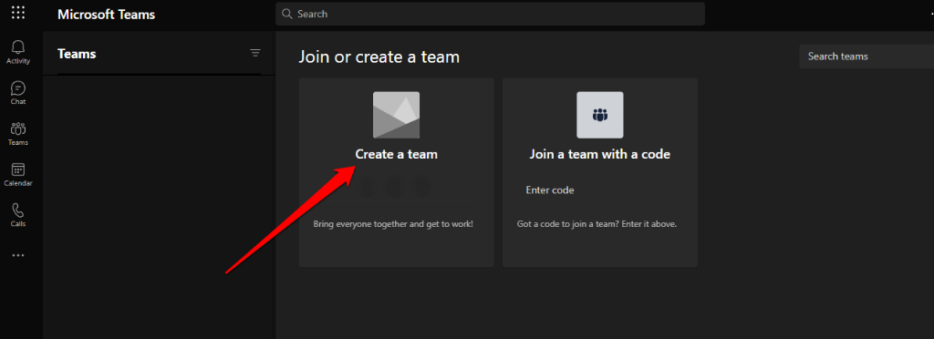The height and width of the screenshot is (339, 934).
Task: Click the magnifier icon in Search bar
Action: pos(287,14)
